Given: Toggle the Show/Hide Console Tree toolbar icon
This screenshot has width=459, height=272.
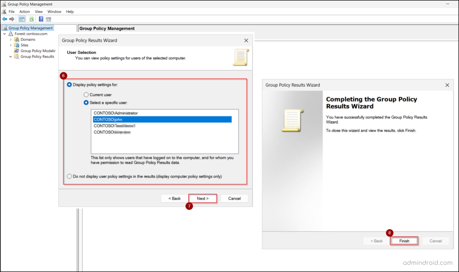Looking at the screenshot, I should click(x=22, y=19).
